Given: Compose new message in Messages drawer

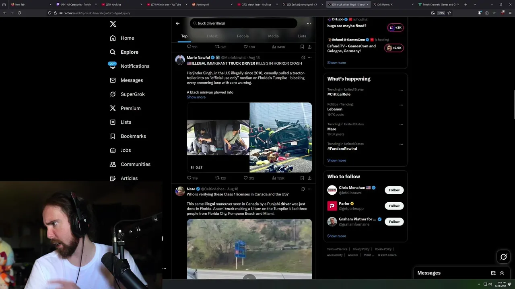Looking at the screenshot, I should pyautogui.click(x=493, y=273).
